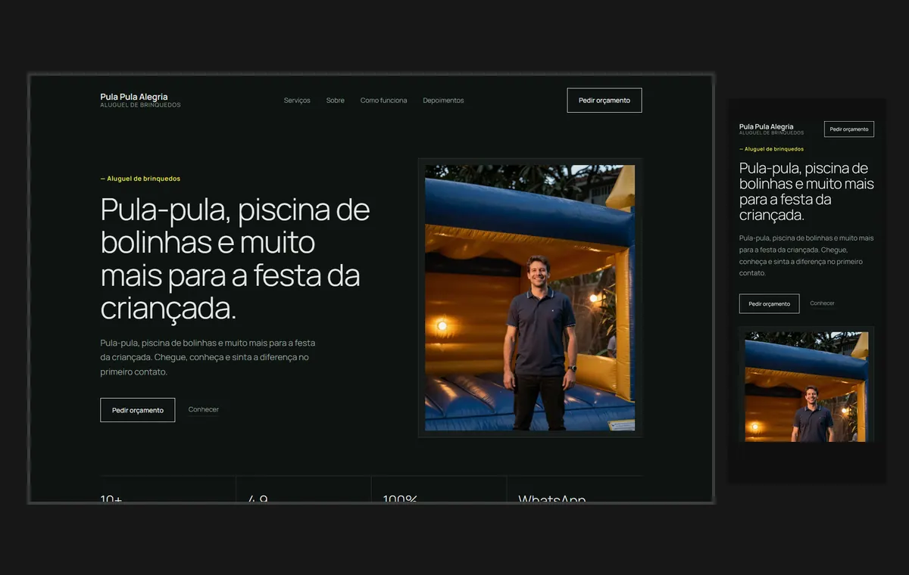Screen dimensions: 909x575
Task: Click the desktop hero's Pedir orçamento button
Action: click(138, 410)
